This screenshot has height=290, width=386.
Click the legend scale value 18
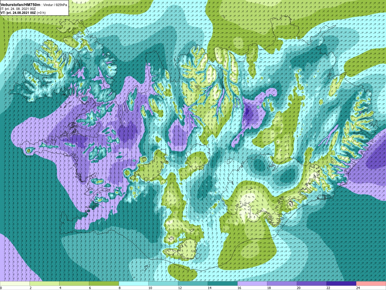(x=269, y=288)
